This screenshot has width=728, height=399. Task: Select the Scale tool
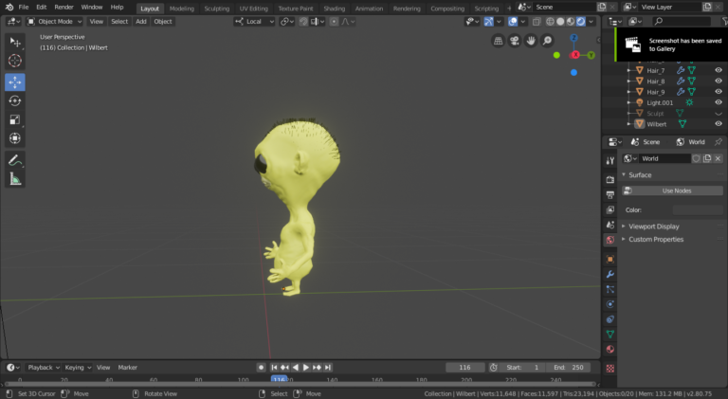[x=15, y=119]
